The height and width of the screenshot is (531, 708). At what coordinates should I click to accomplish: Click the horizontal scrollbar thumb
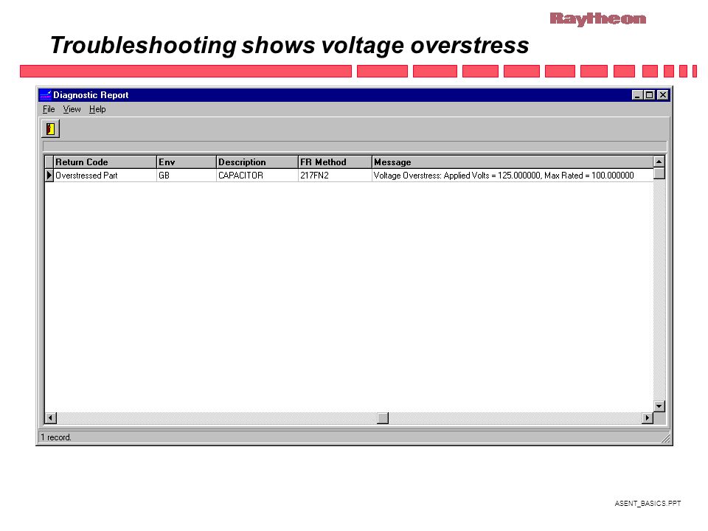(x=383, y=418)
